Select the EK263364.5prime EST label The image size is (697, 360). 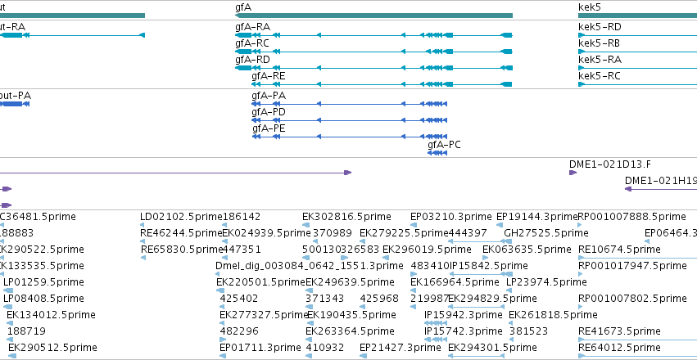click(x=350, y=331)
